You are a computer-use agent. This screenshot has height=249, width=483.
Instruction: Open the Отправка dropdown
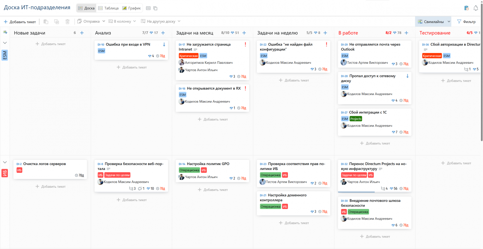[x=91, y=21]
